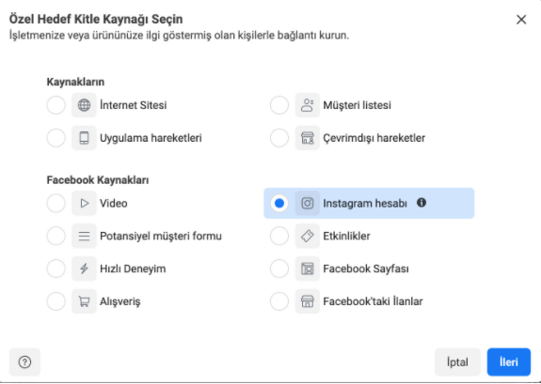This screenshot has height=384, width=541.
Task: Choose the Etkinlikler radio button
Action: pyautogui.click(x=279, y=236)
